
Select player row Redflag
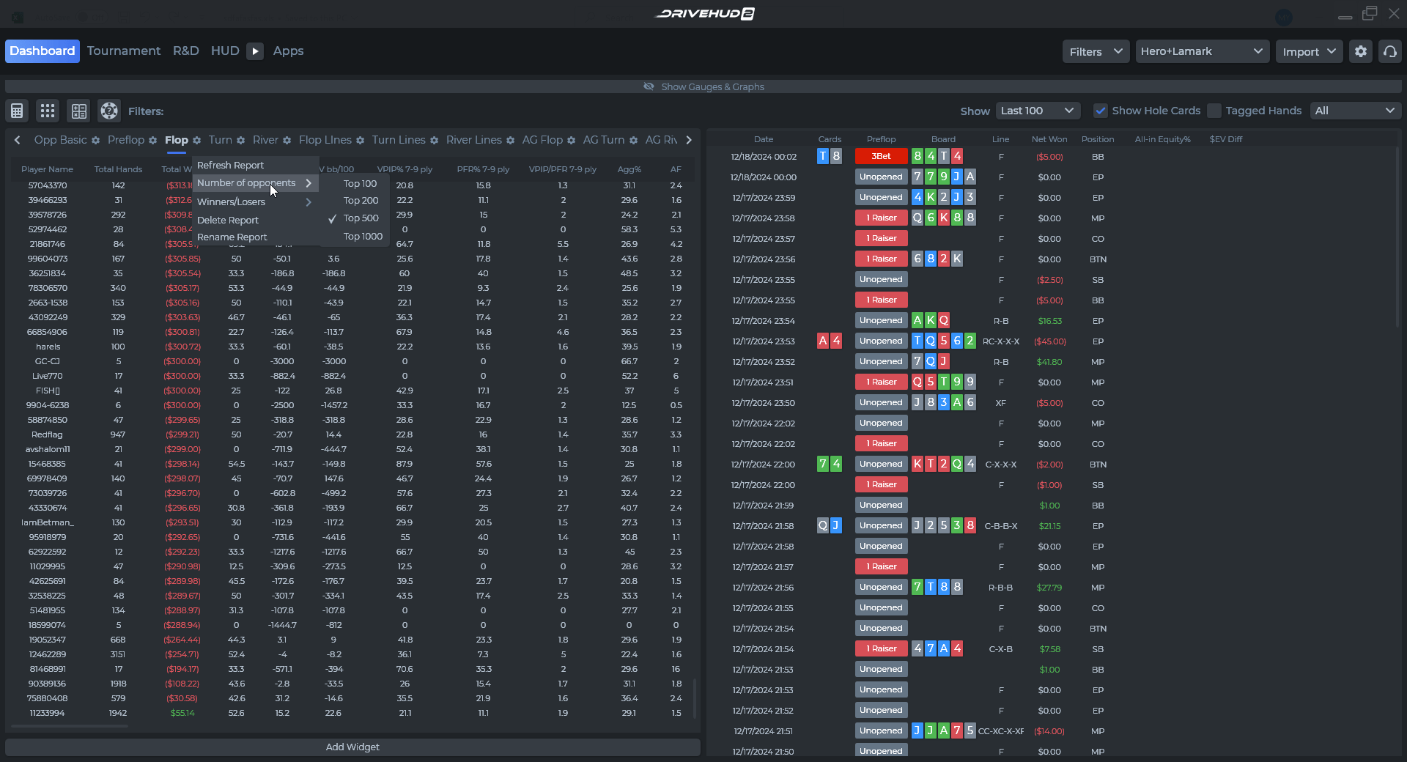pyautogui.click(x=352, y=434)
